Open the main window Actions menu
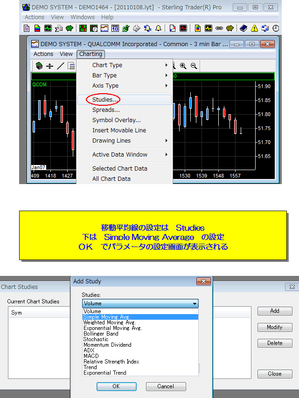Viewport: 299px width, 398px height. tap(35, 17)
